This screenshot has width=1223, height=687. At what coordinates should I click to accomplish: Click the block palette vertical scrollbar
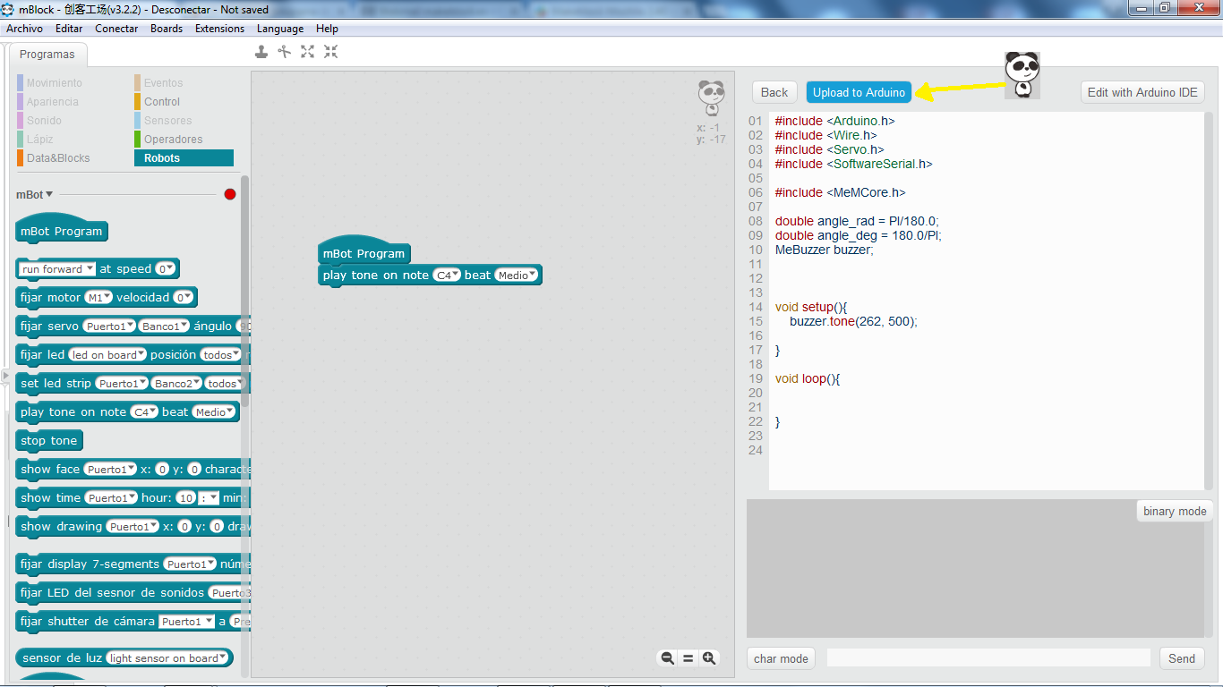244,291
